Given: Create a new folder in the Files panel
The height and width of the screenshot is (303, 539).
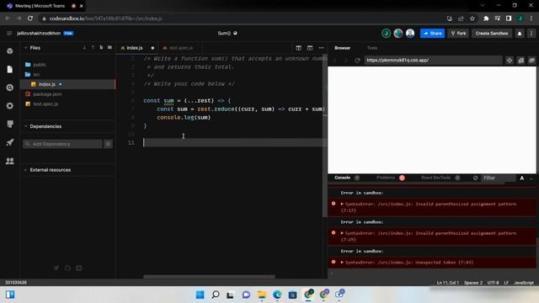Looking at the screenshot, I should [x=109, y=48].
